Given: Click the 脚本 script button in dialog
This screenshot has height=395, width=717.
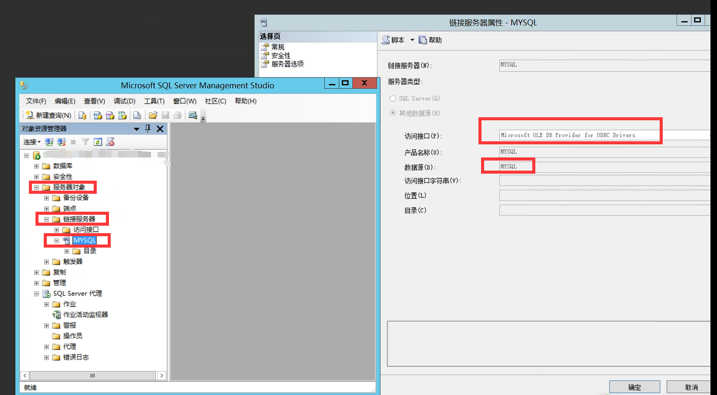Looking at the screenshot, I should (x=393, y=40).
